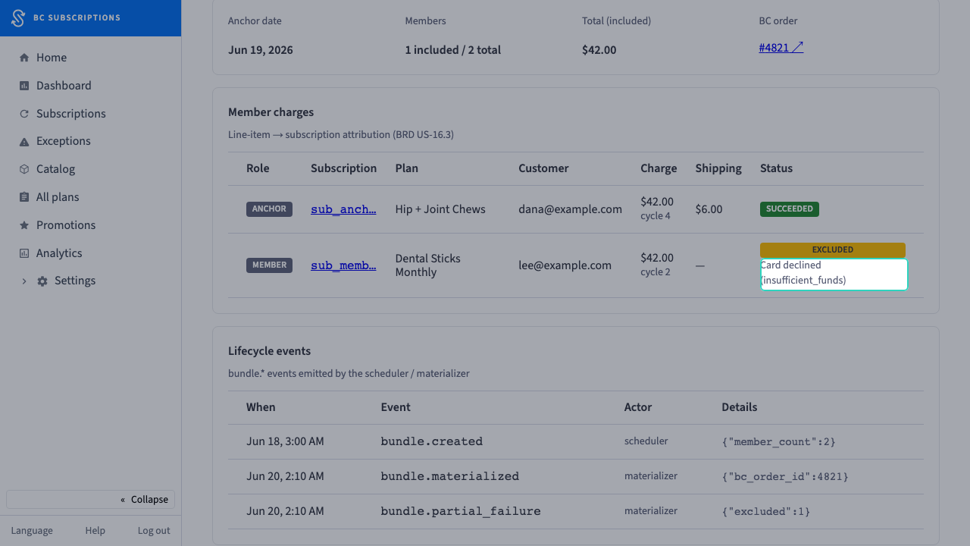Click the Analytics bar chart icon
The width and height of the screenshot is (970, 546).
pos(24,253)
